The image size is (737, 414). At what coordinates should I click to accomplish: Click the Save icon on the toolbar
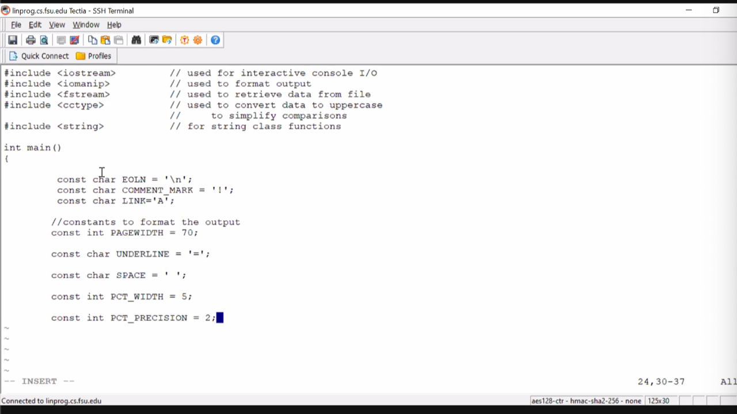(x=13, y=40)
